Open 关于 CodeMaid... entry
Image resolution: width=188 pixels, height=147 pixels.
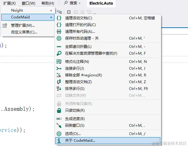tap(108, 141)
